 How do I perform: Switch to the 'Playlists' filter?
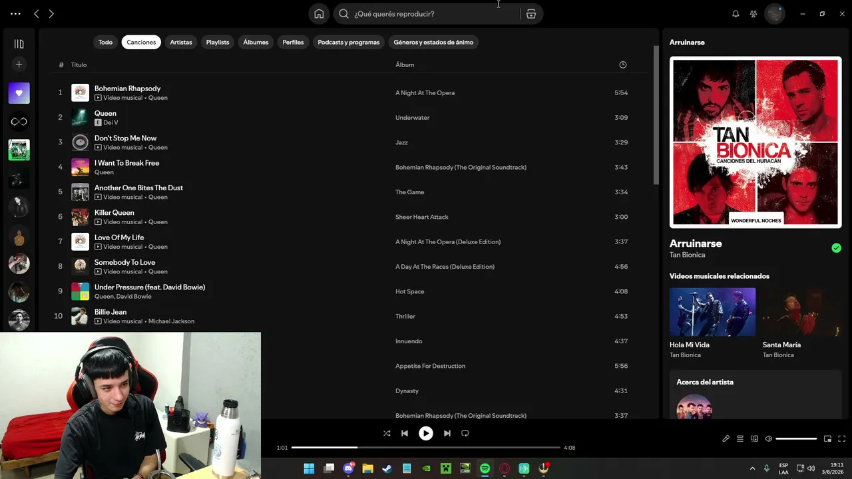[218, 42]
